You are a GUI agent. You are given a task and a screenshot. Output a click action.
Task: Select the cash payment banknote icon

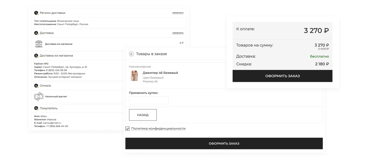[x=39, y=97]
